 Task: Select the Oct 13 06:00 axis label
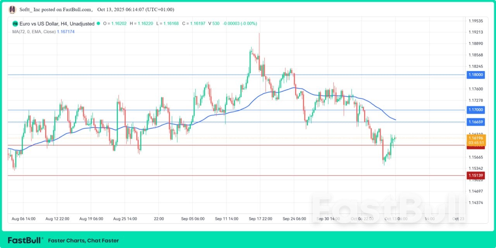pos(396,219)
